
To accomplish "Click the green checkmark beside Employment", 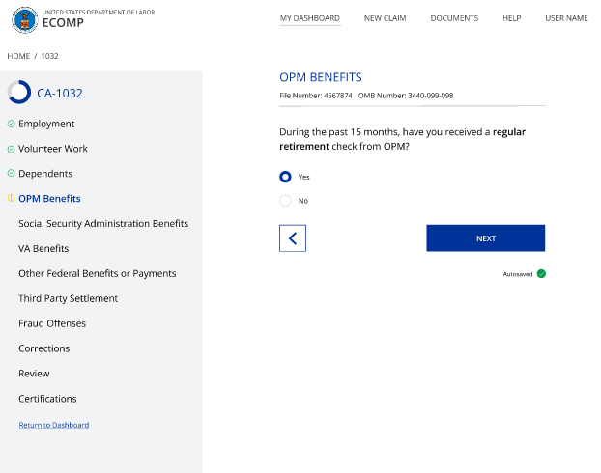I will [x=11, y=124].
